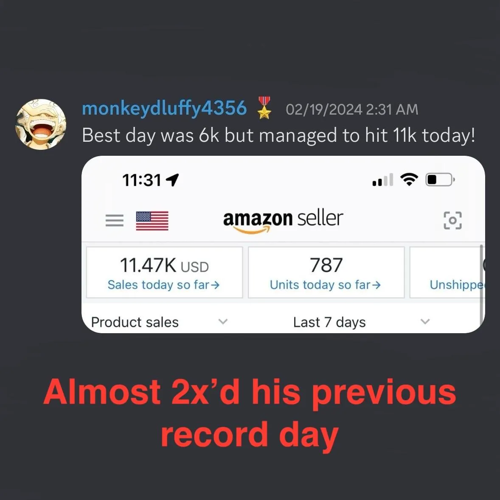Open Sales today so far link
This screenshot has height=500, width=500.
(x=163, y=284)
